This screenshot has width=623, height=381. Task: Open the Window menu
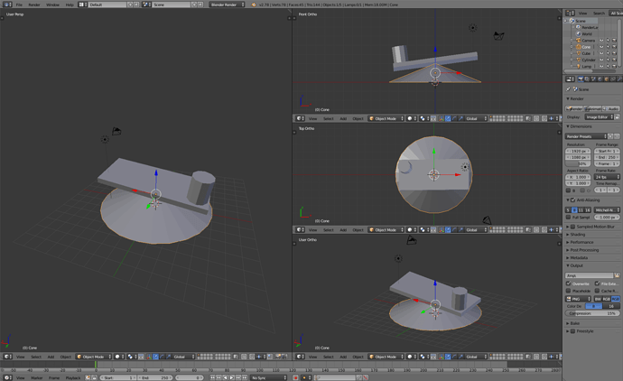[x=52, y=5]
